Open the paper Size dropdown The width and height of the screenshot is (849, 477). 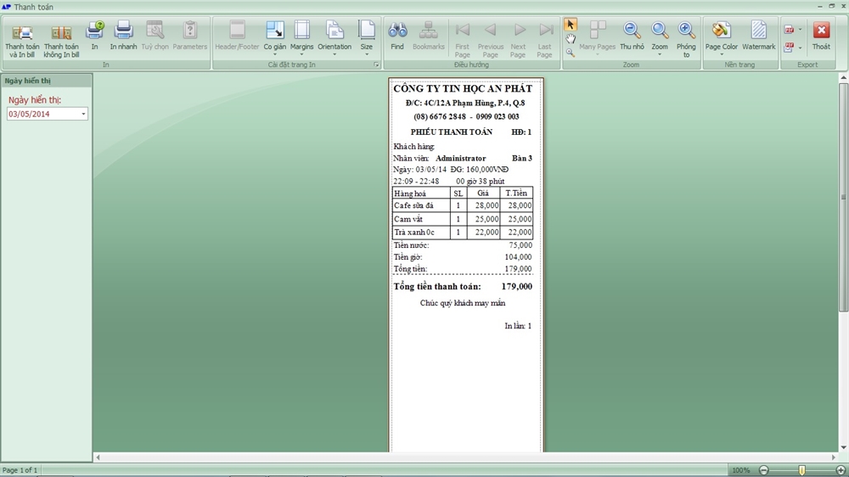click(367, 38)
